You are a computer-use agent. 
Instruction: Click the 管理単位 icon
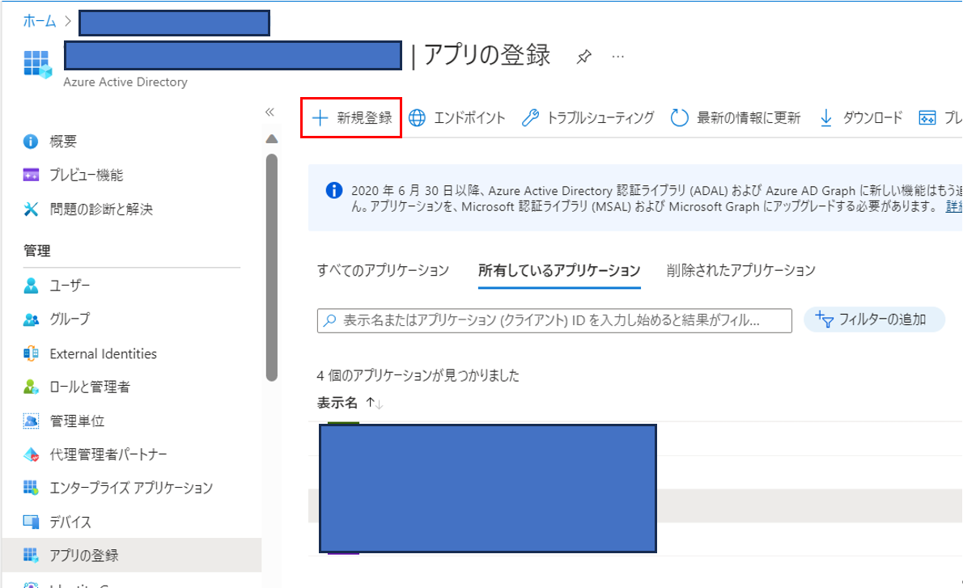(31, 421)
